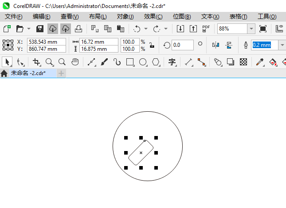Click the rotation angle field 0.0
Image resolution: width=286 pixels, height=208 pixels.
(x=182, y=45)
